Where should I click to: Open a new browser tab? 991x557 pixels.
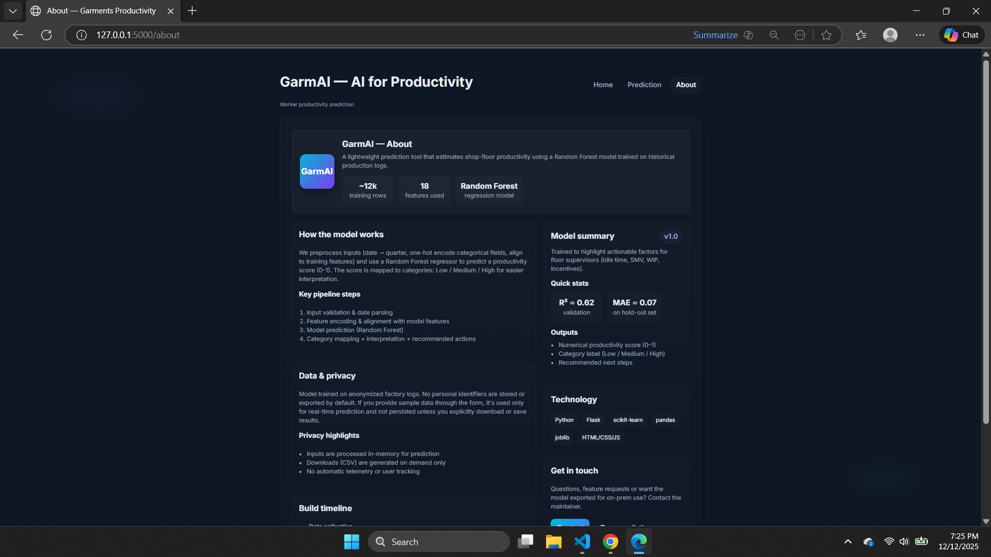[x=192, y=11]
